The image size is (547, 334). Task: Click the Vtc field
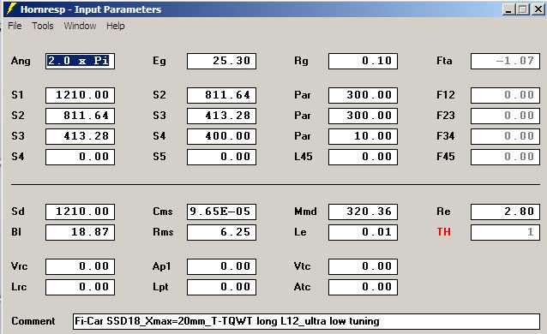363,266
